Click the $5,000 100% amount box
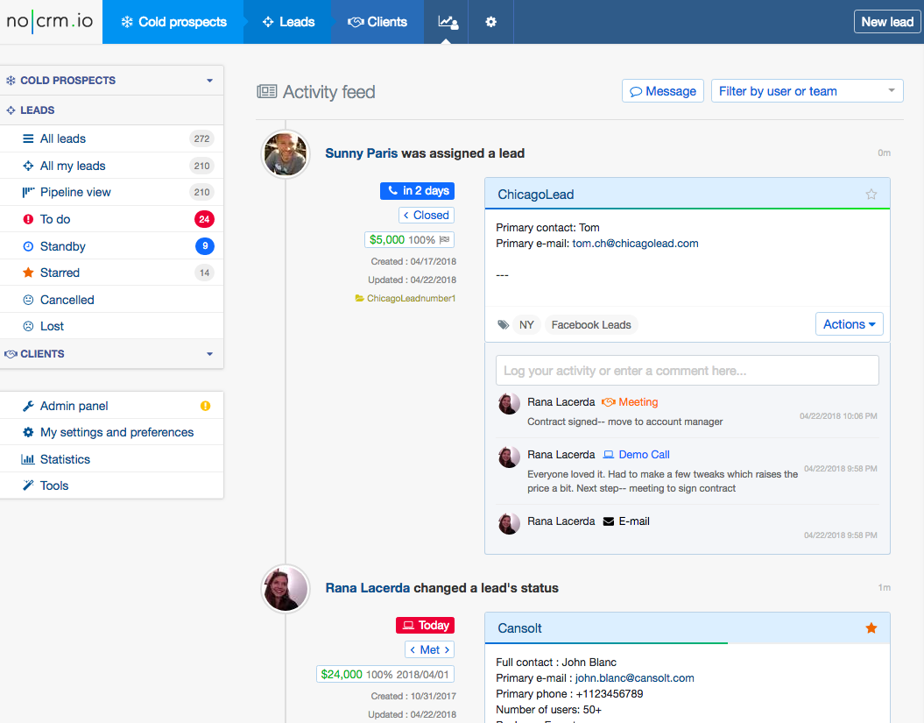Screen dimensions: 924x723 409,240
